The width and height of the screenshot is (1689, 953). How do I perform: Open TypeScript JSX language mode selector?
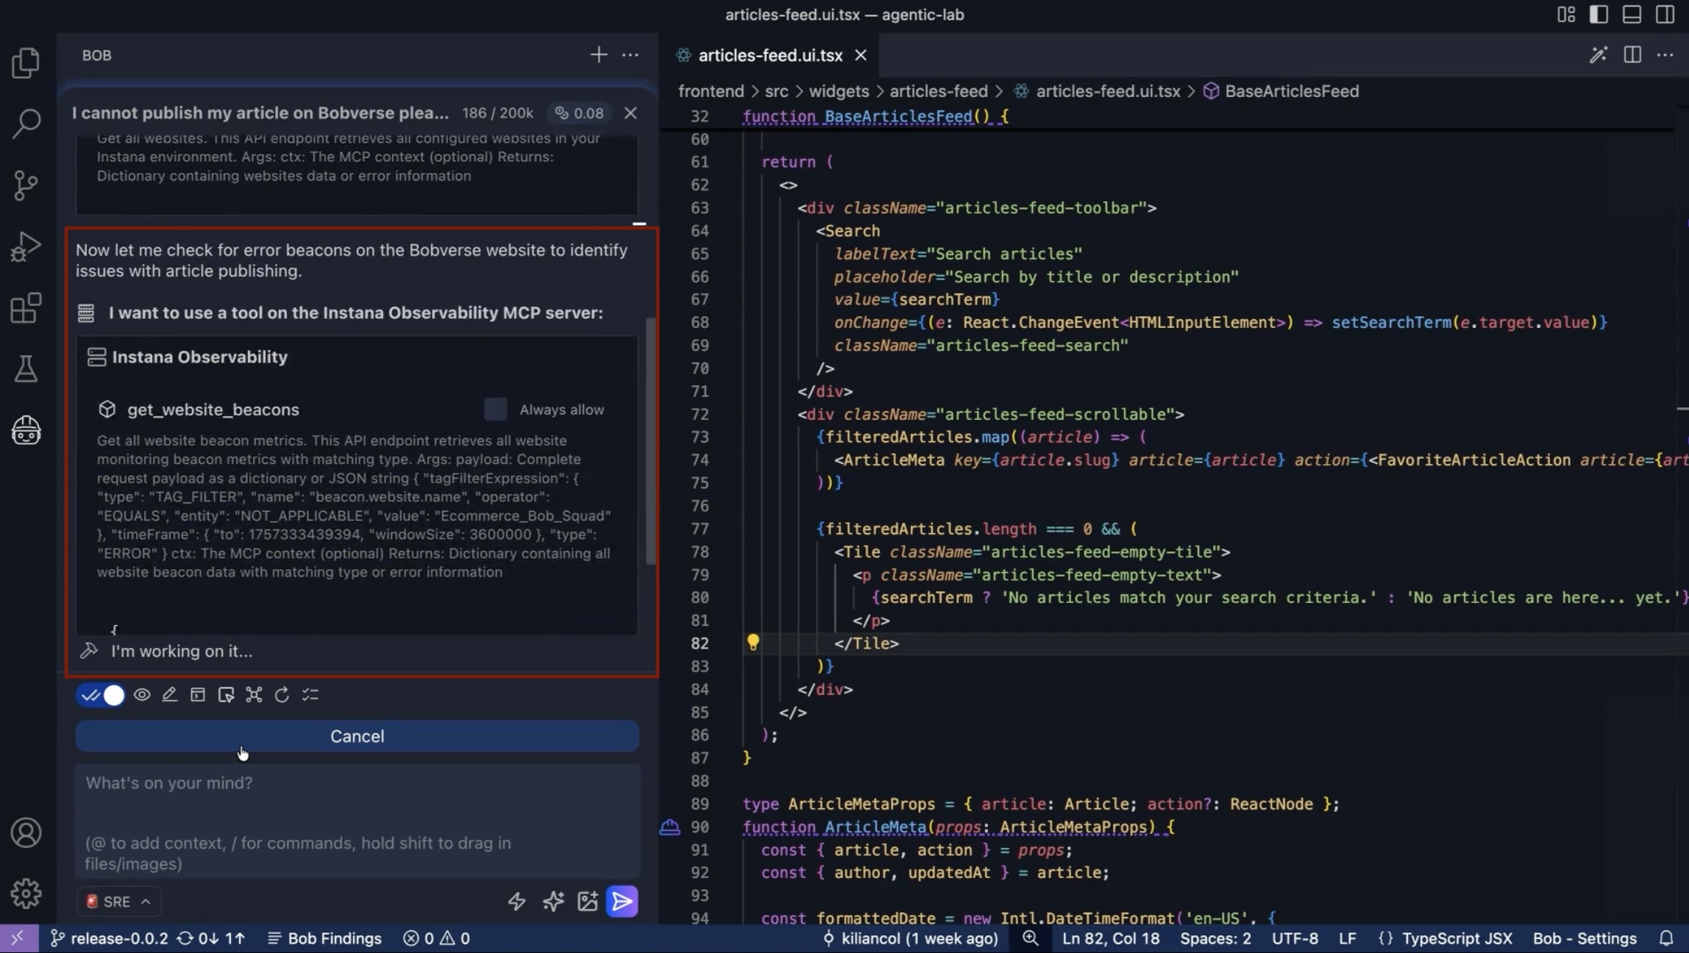(1457, 938)
